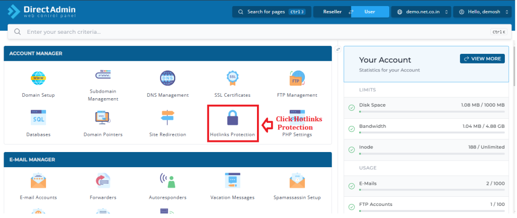Click Hotlinks Protection padlock icon
The image size is (517, 218).
point(232,117)
